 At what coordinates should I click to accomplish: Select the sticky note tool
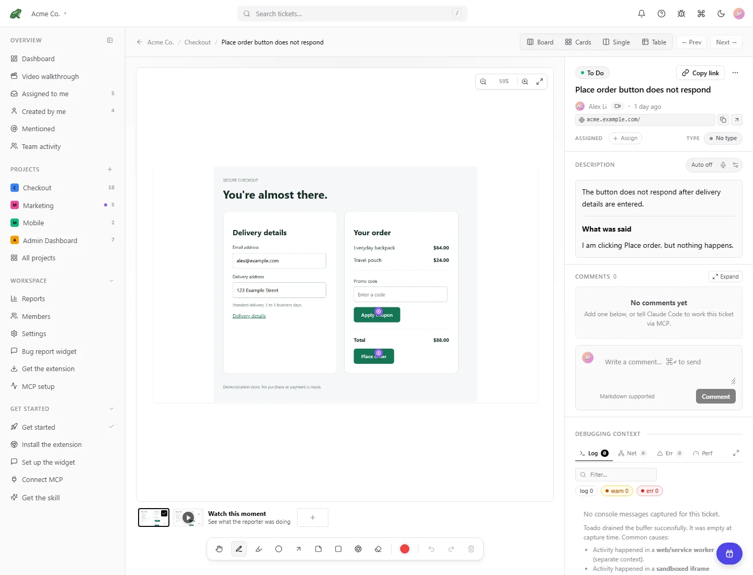318,549
